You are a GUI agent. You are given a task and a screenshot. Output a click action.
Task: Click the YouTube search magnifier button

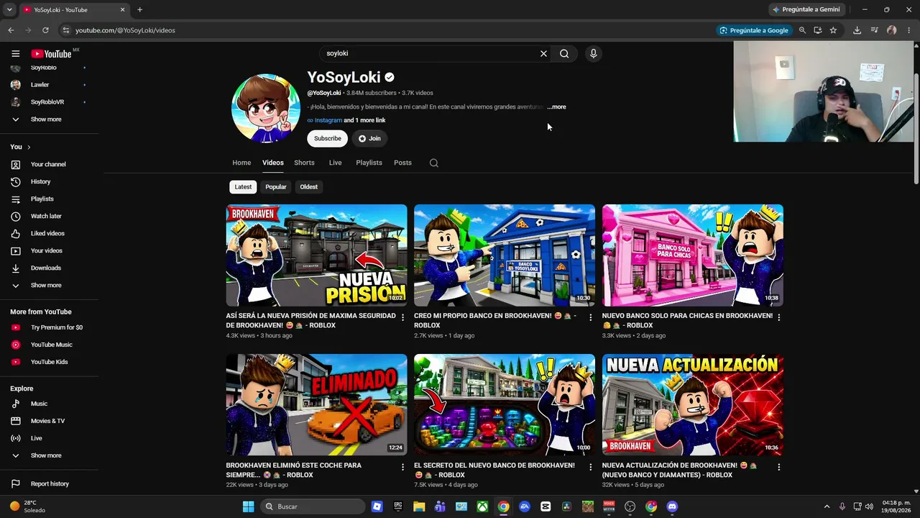pos(564,53)
